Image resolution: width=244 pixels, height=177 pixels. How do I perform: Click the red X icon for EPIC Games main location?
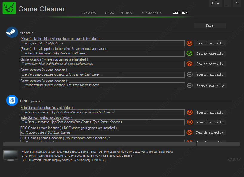click(x=189, y=132)
